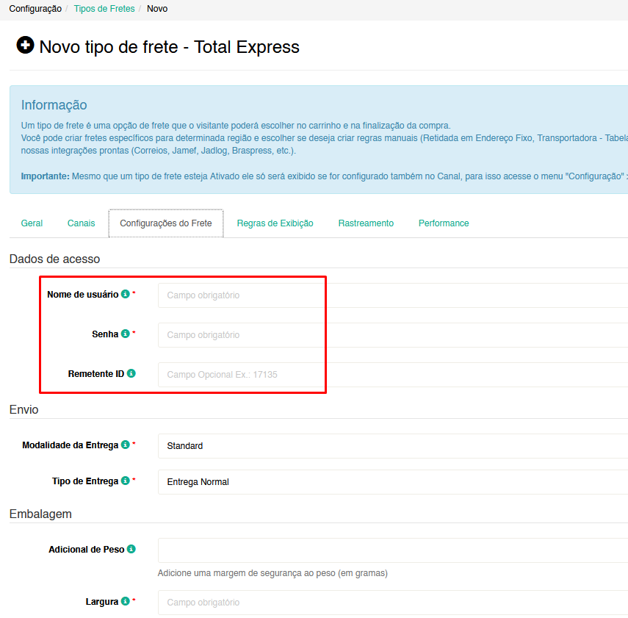This screenshot has height=618, width=628.
Task: Open the Geral tab
Action: point(32,223)
